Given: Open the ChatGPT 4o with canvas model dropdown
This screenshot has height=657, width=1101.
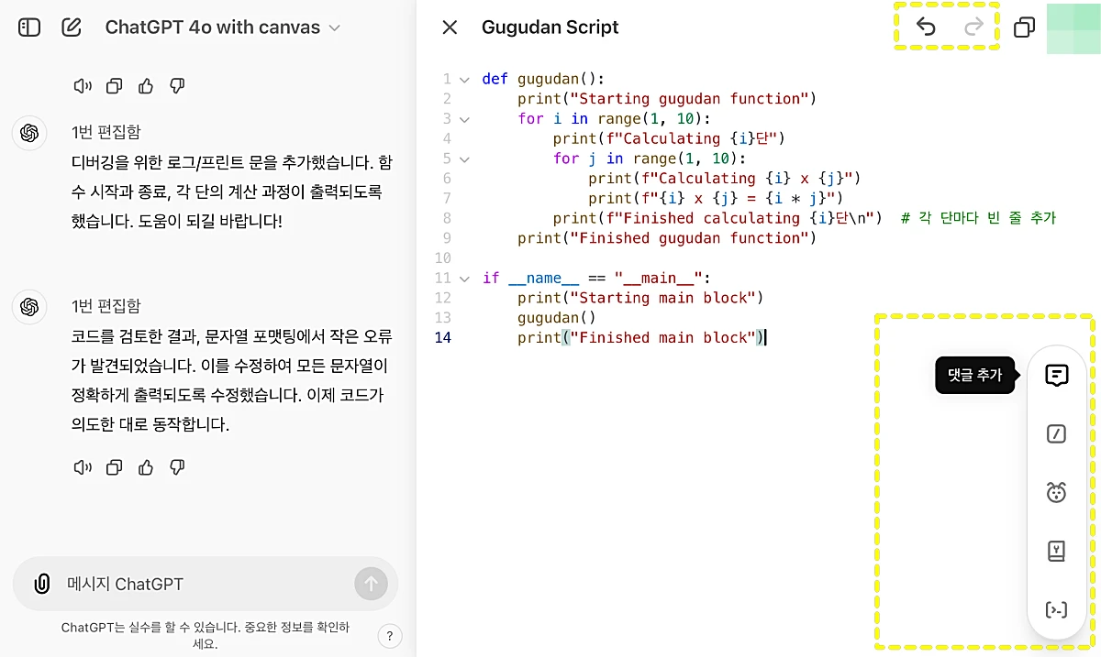Looking at the screenshot, I should point(223,27).
